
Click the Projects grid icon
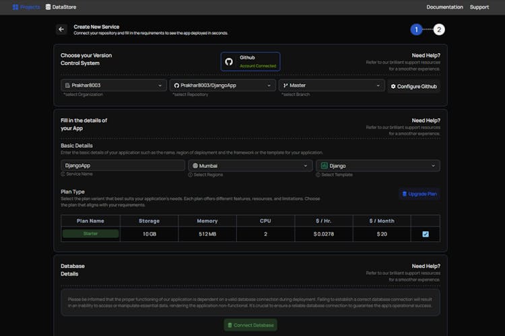pos(15,7)
